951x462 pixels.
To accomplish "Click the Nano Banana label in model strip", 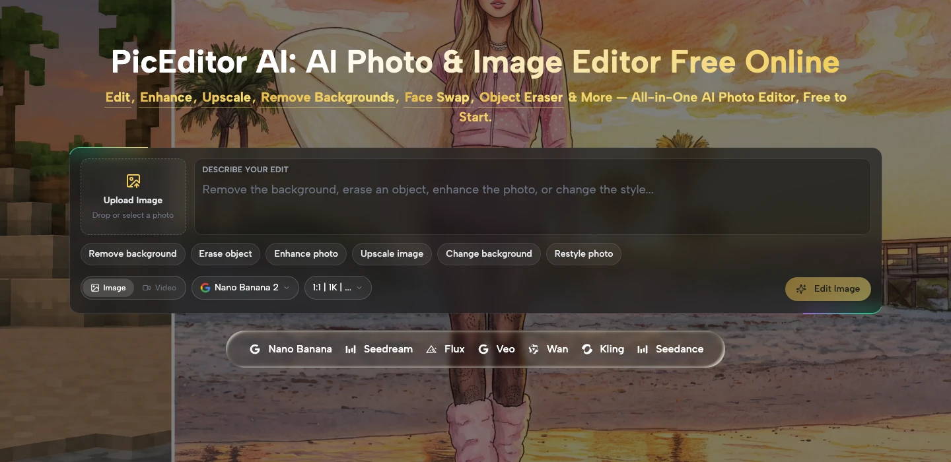I will click(x=300, y=349).
